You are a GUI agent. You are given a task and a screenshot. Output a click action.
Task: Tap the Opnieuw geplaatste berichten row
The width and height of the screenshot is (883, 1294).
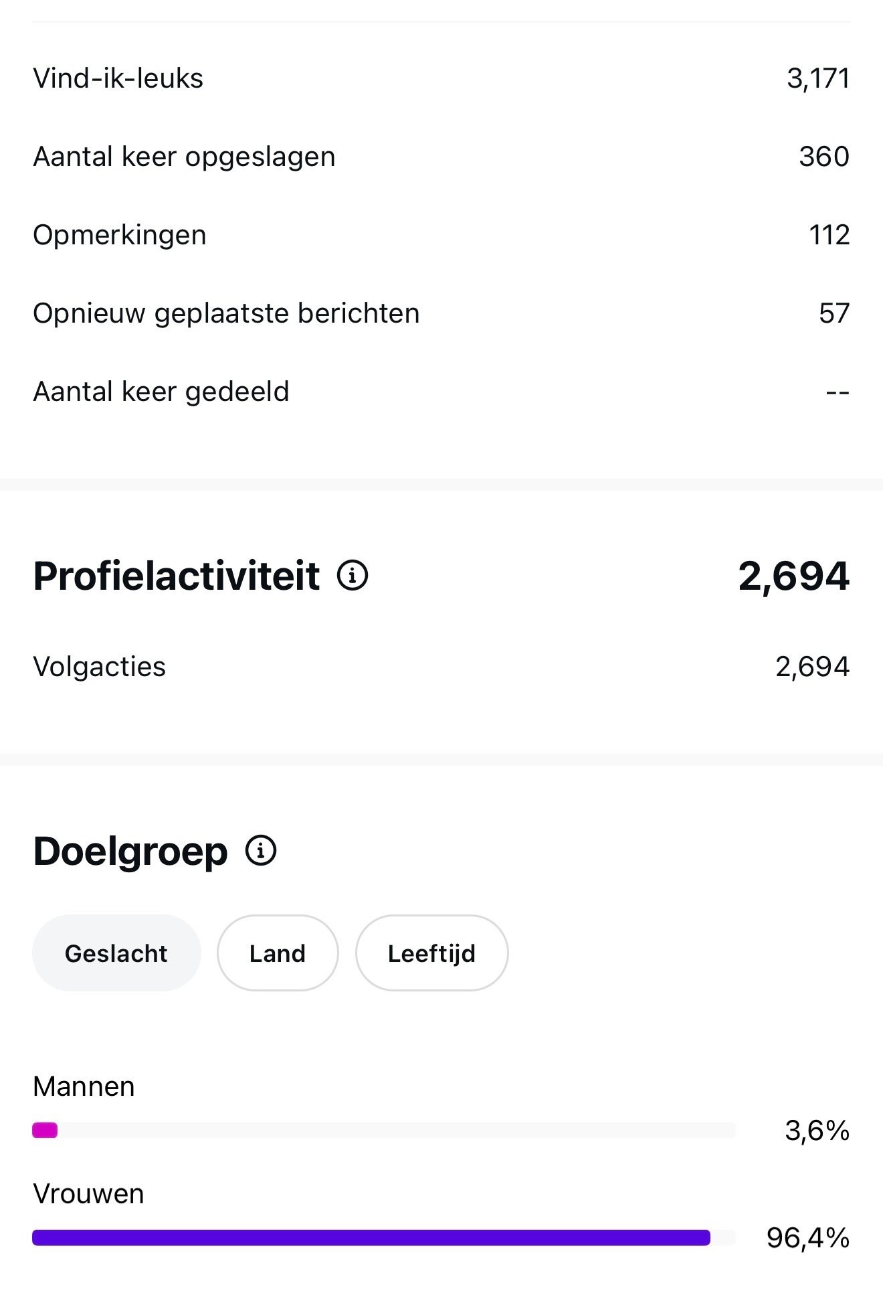click(x=441, y=313)
